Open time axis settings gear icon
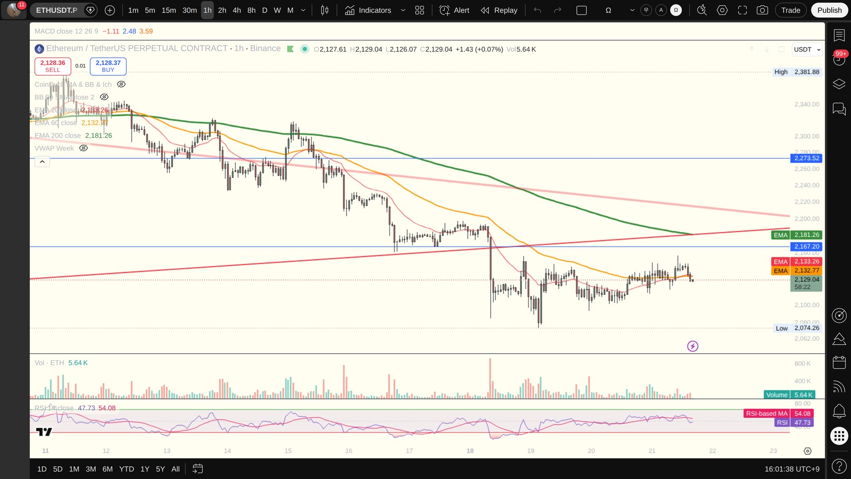 pyautogui.click(x=807, y=451)
